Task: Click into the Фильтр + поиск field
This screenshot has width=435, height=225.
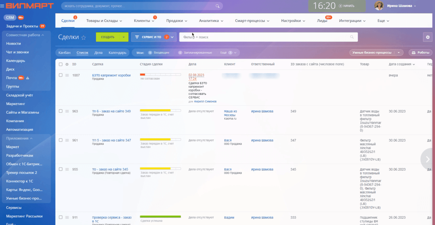Action: pyautogui.click(x=268, y=37)
